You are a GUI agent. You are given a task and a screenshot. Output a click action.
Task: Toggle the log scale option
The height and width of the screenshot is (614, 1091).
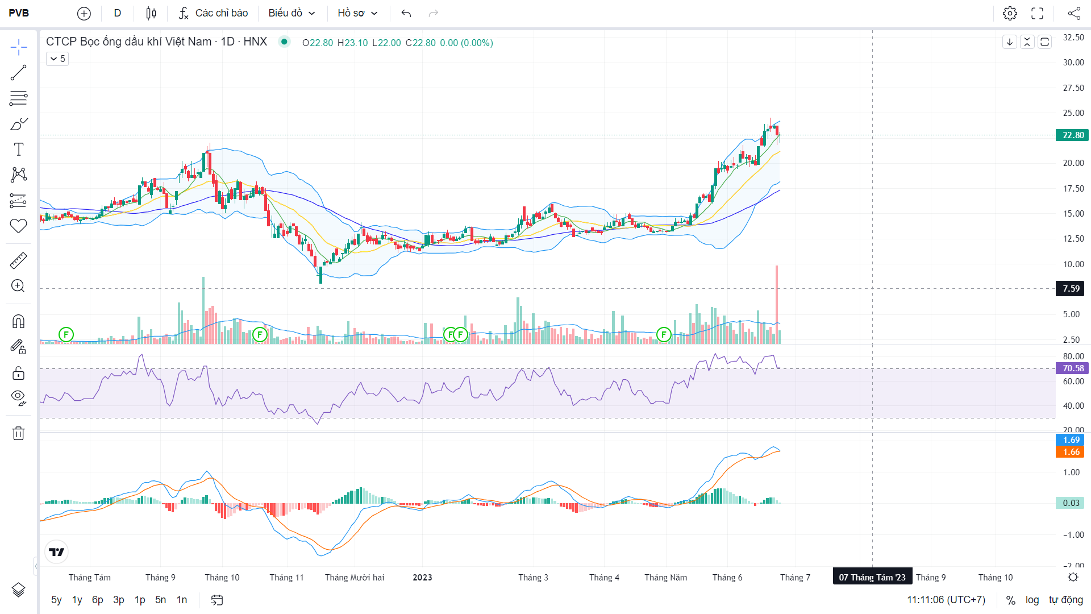pos(1032,600)
